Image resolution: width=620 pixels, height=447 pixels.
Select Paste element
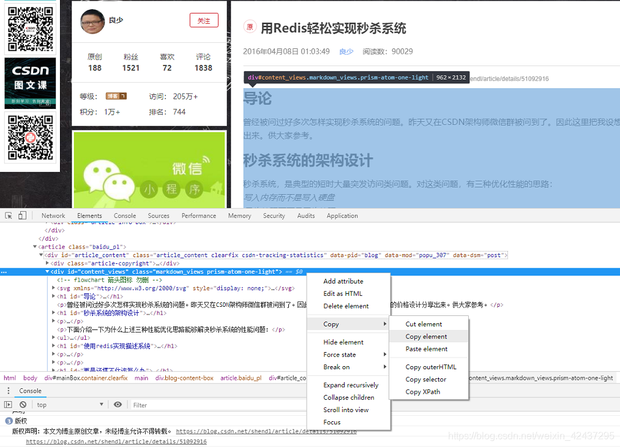428,349
